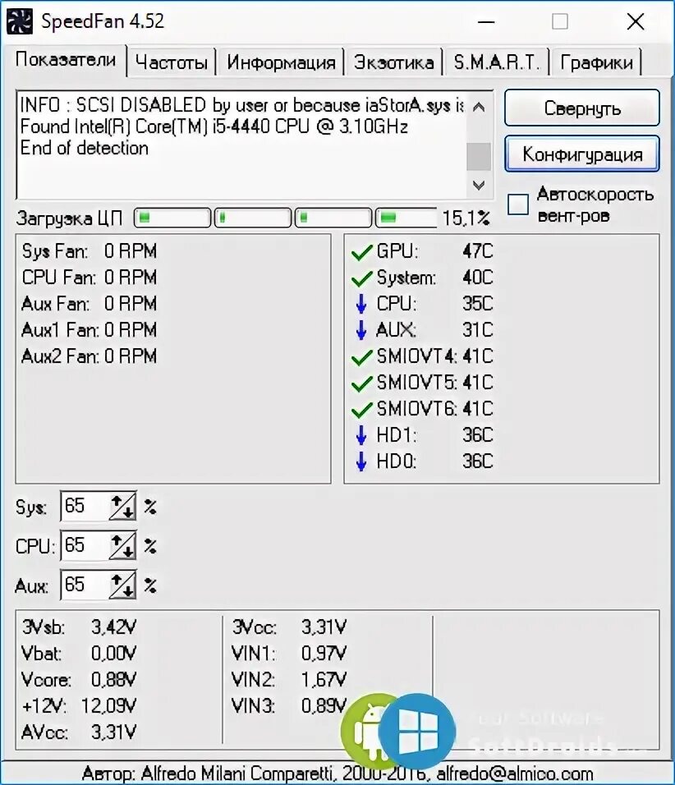The height and width of the screenshot is (785, 675).
Task: Click the AVcc 3,31V voltage reading
Action: point(79,732)
